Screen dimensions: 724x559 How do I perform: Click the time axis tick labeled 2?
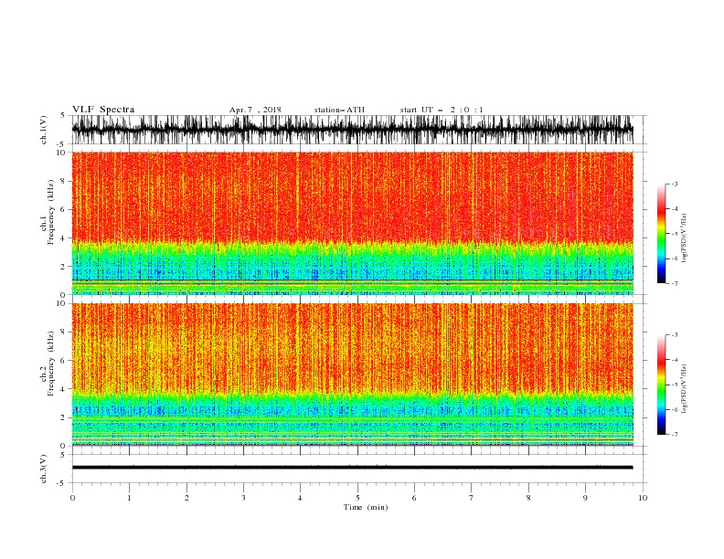pyautogui.click(x=186, y=498)
